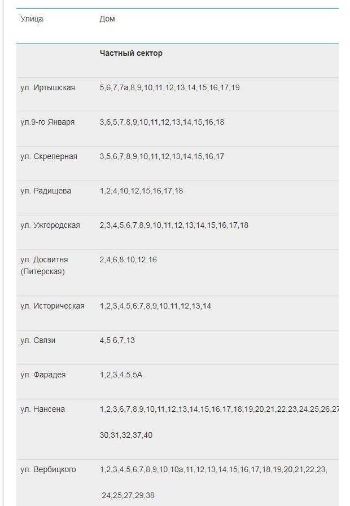Click house numbers for ул. Иртышская
The width and height of the screenshot is (350, 506).
coord(169,87)
